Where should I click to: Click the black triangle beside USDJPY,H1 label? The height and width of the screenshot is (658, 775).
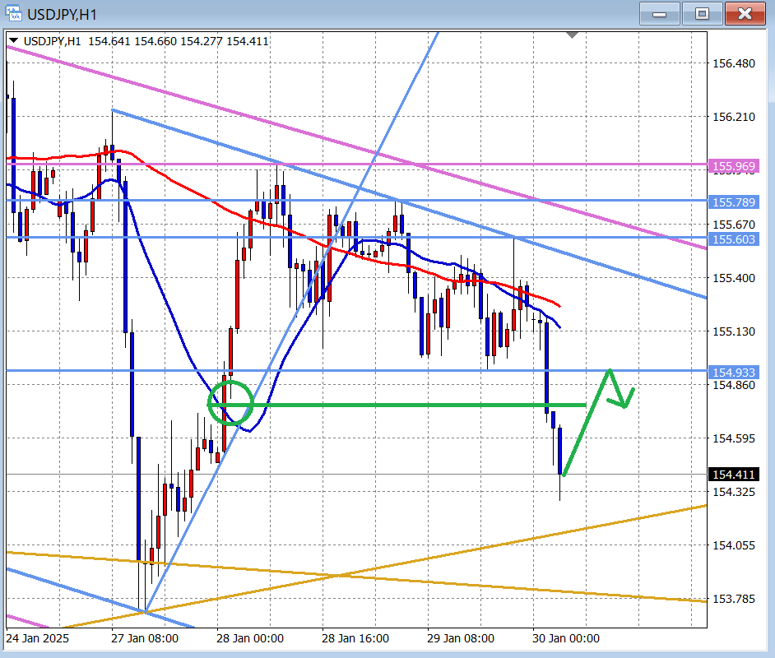pos(14,41)
